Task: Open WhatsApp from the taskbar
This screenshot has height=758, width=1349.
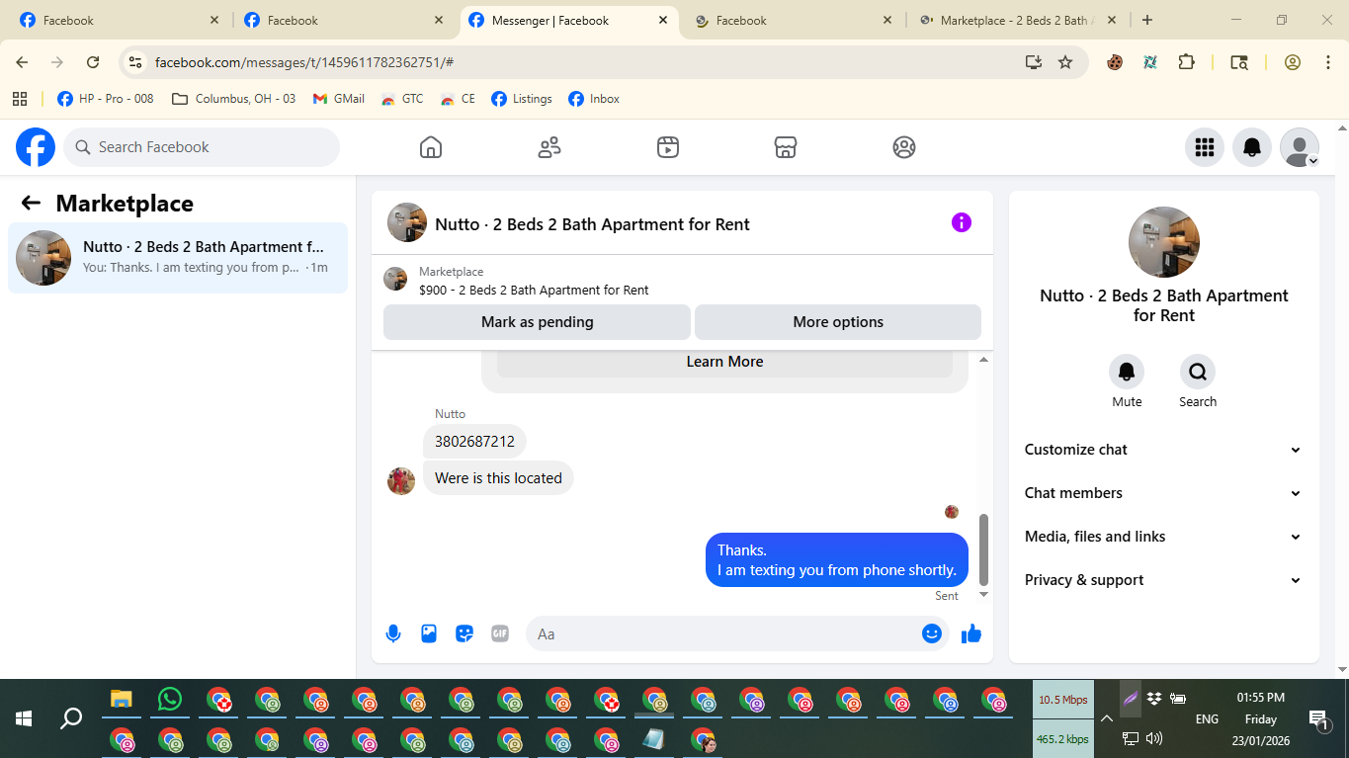Action: [170, 700]
